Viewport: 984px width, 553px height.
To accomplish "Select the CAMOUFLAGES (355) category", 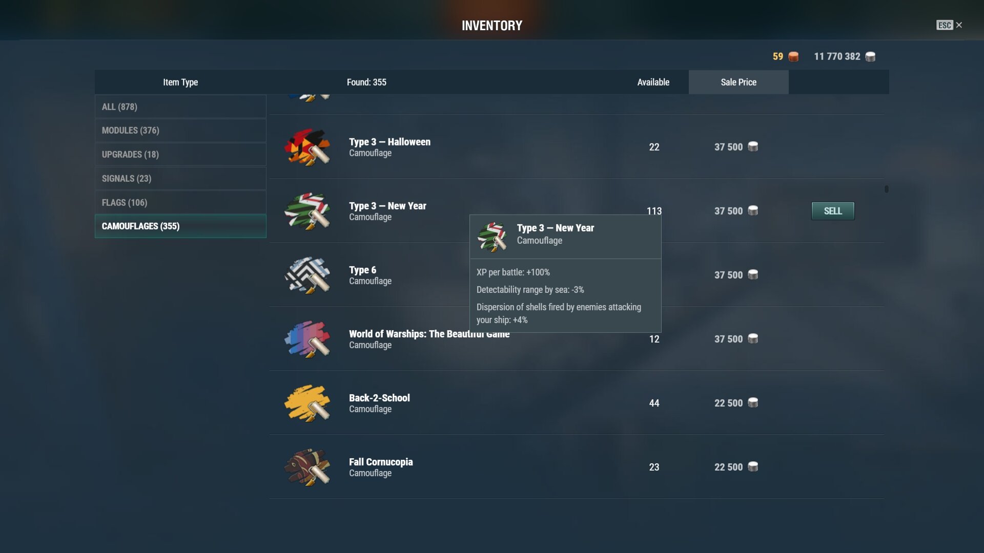I will coord(180,226).
